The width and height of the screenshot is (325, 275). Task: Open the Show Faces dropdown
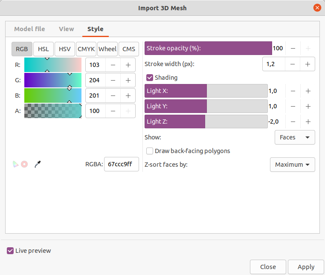pyautogui.click(x=295, y=137)
